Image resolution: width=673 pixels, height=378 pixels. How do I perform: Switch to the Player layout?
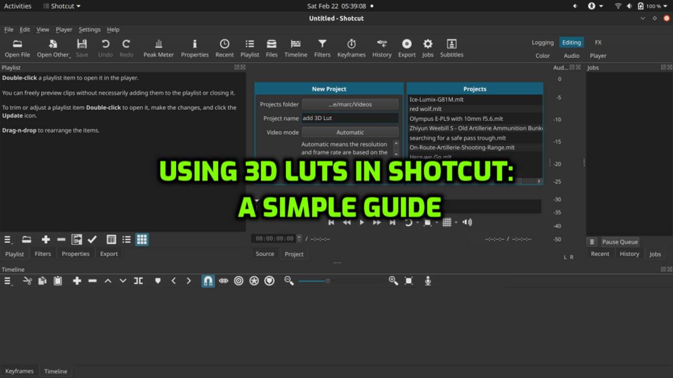(598, 56)
